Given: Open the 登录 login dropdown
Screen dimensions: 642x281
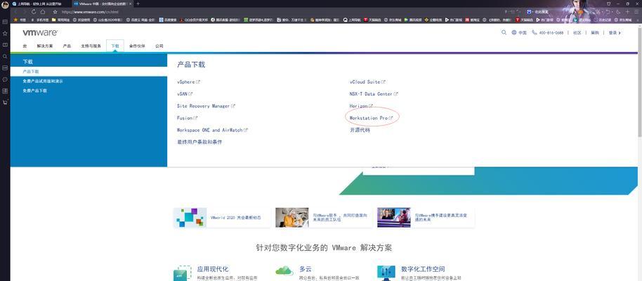Looking at the screenshot, I should pos(614,33).
